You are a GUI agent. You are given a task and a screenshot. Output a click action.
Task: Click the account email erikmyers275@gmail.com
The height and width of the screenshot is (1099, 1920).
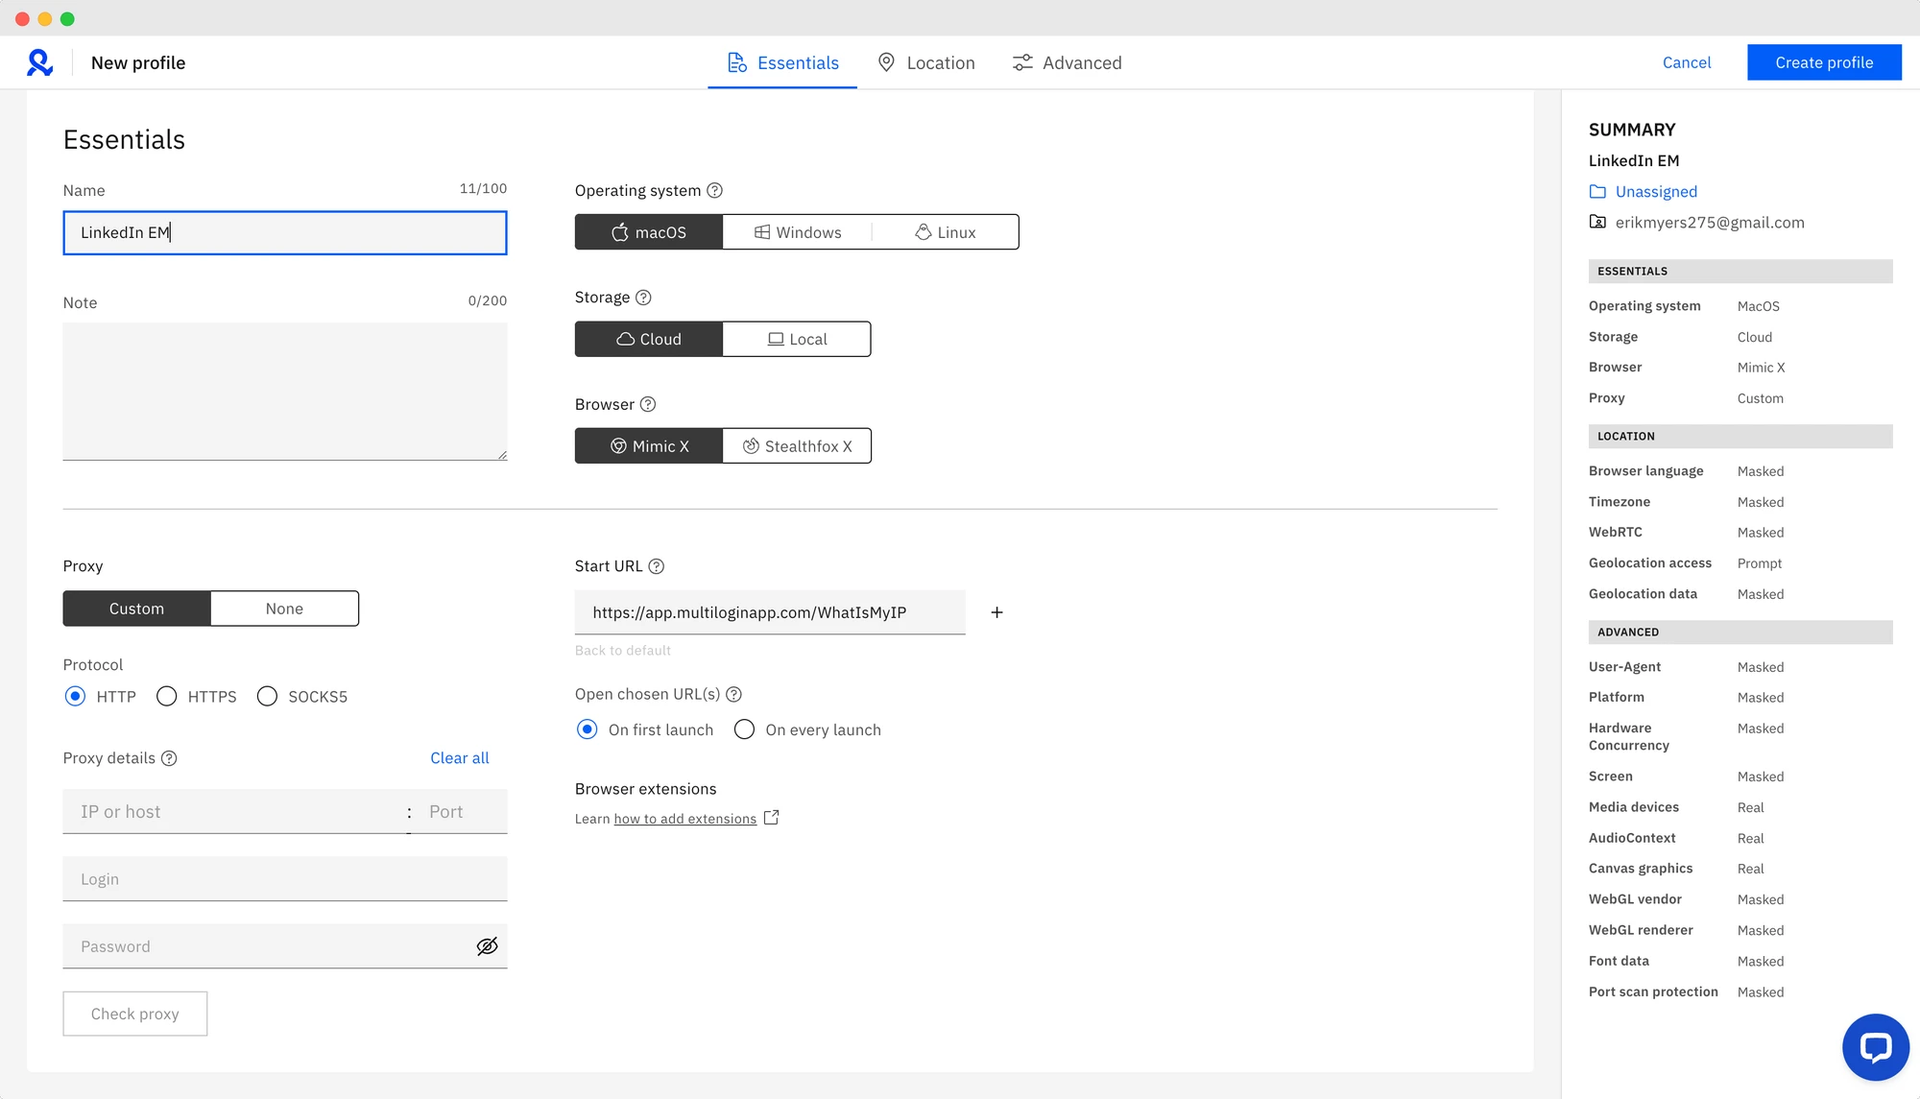1710,223
